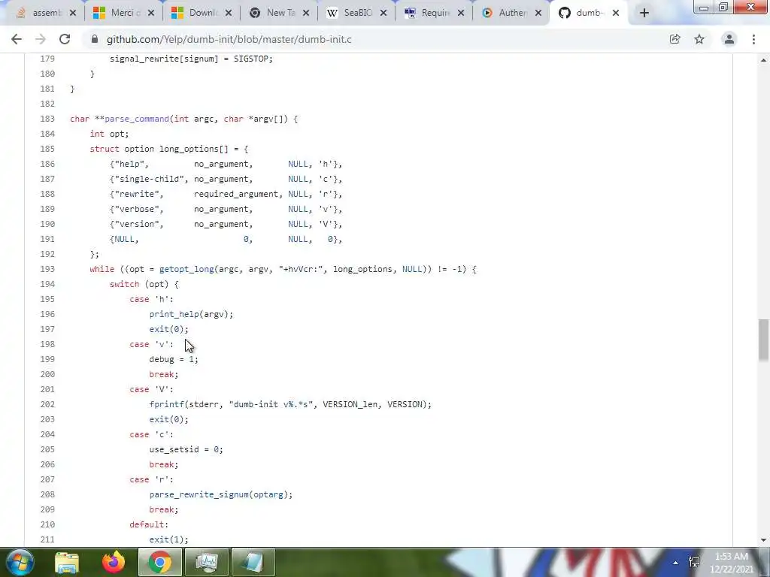Click line number 183
The height and width of the screenshot is (577, 770).
coord(47,119)
